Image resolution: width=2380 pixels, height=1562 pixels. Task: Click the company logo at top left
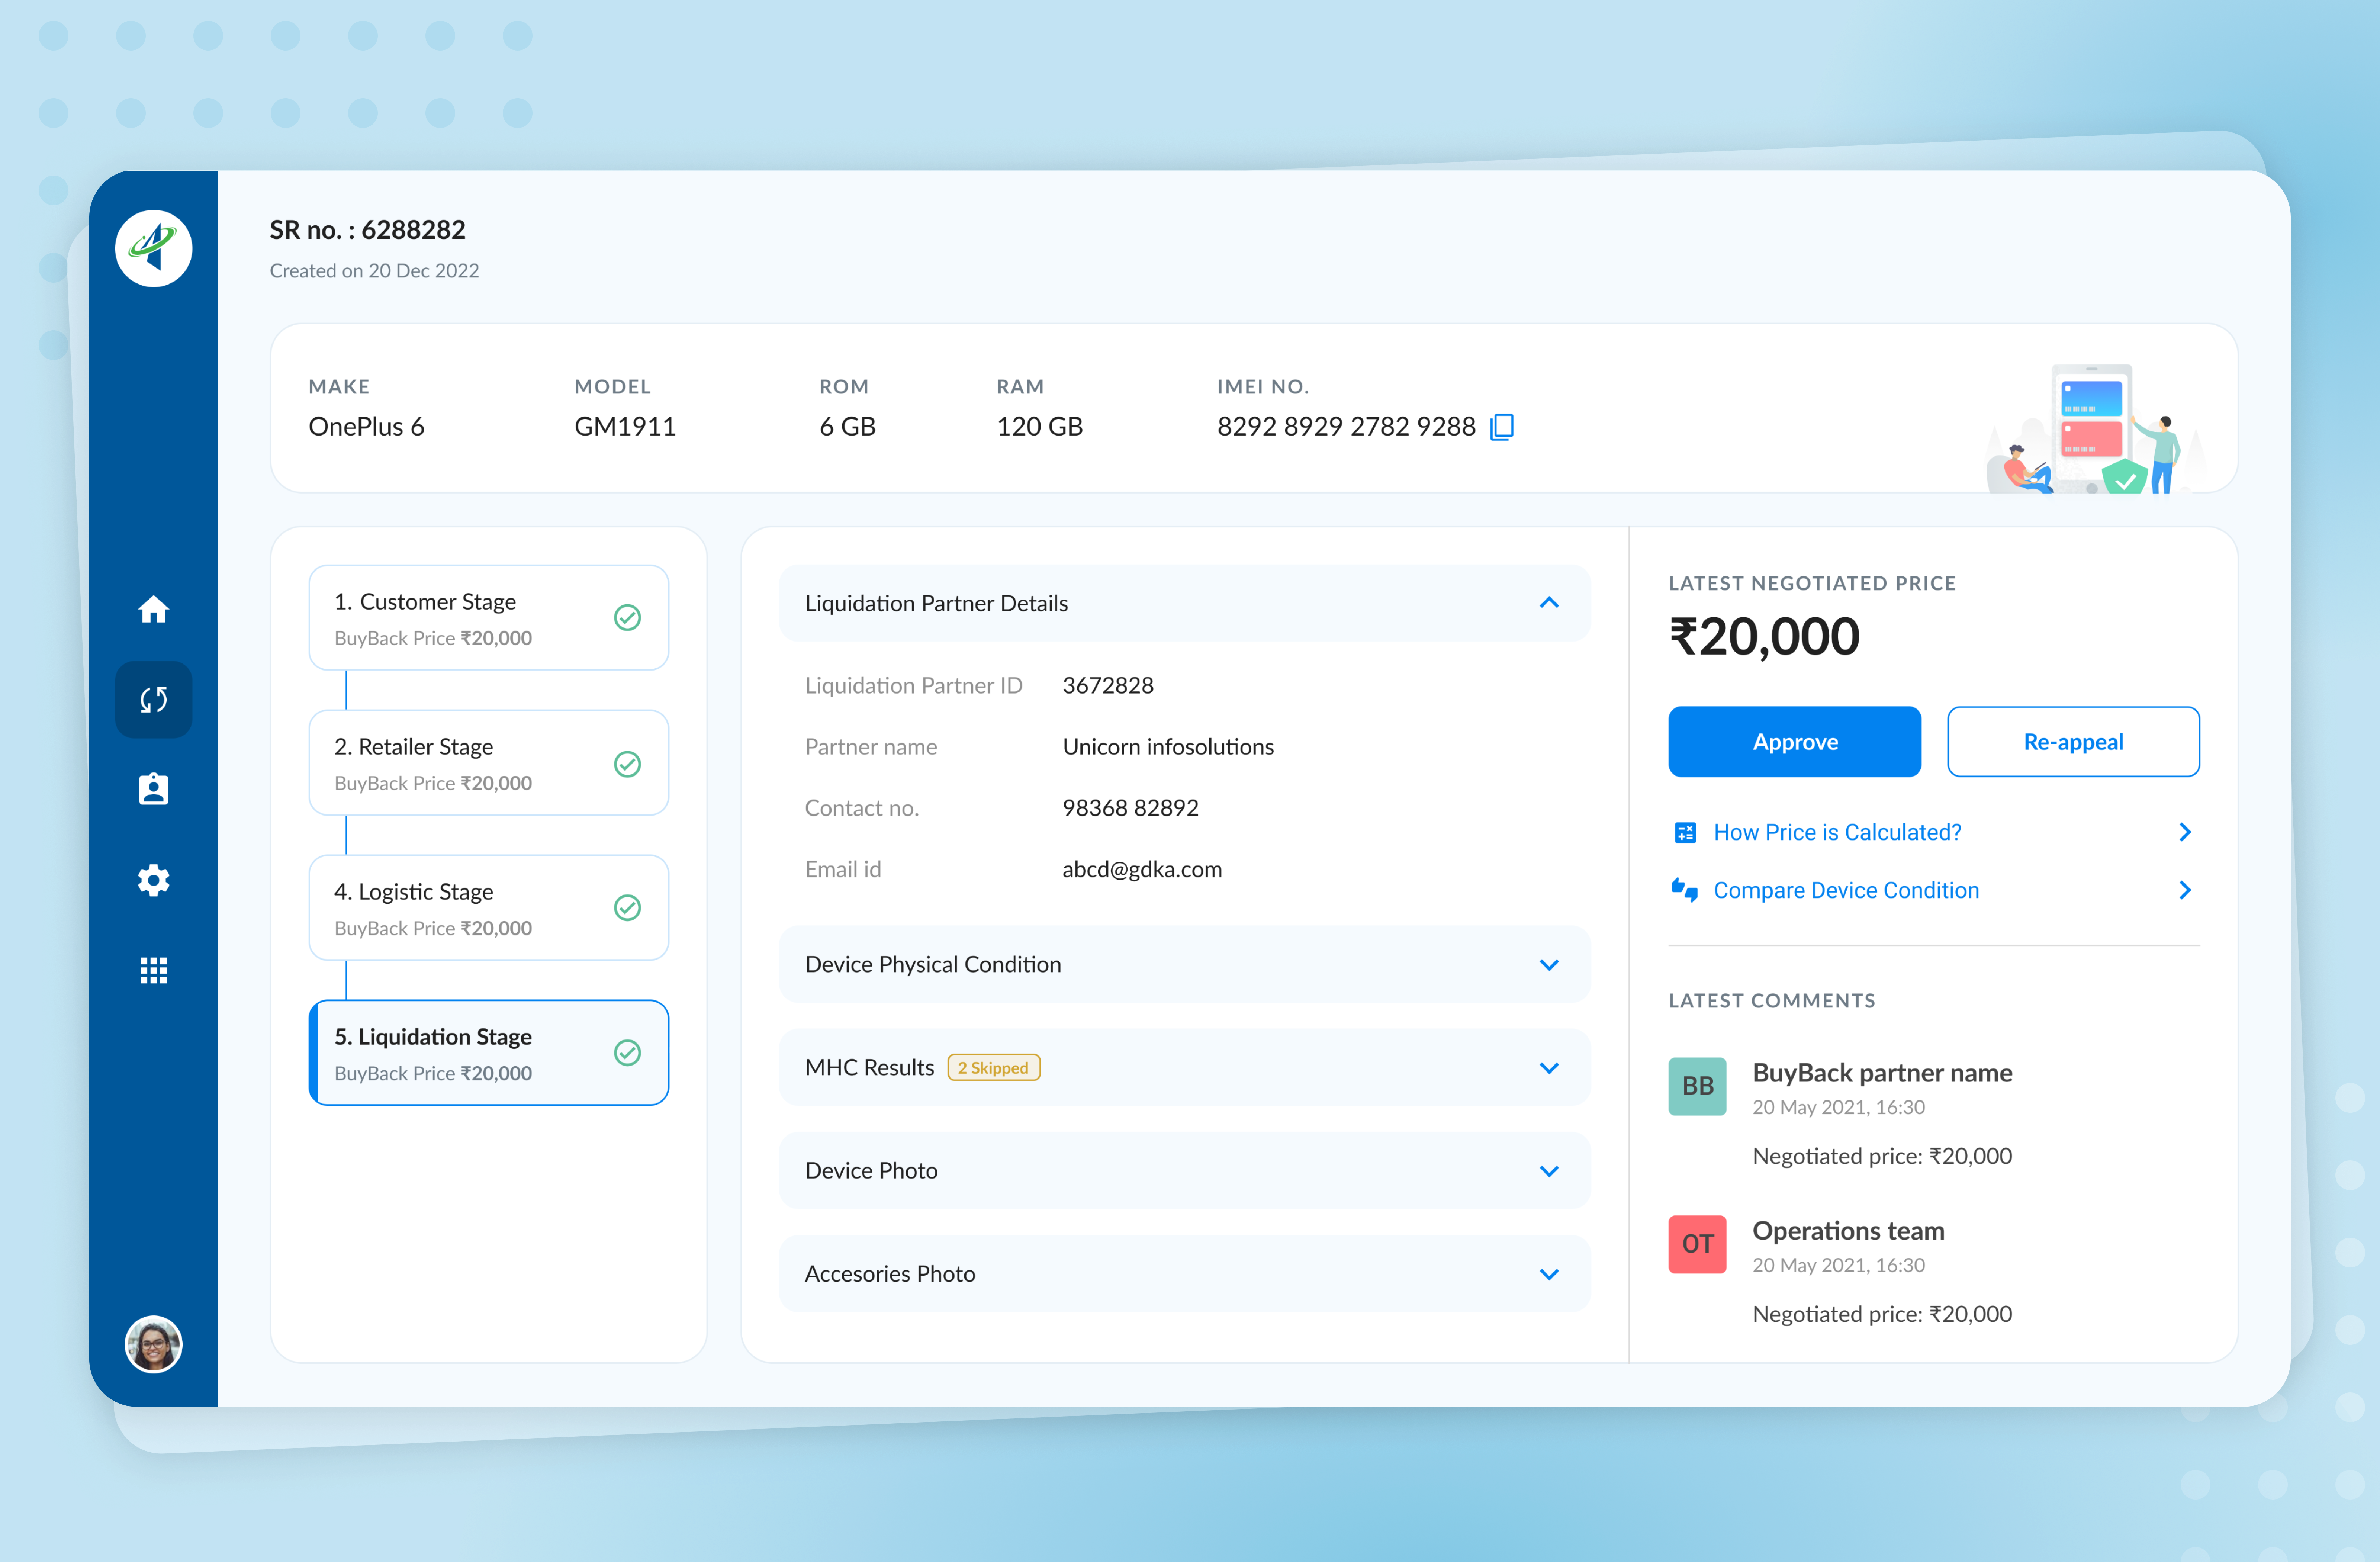coord(154,248)
